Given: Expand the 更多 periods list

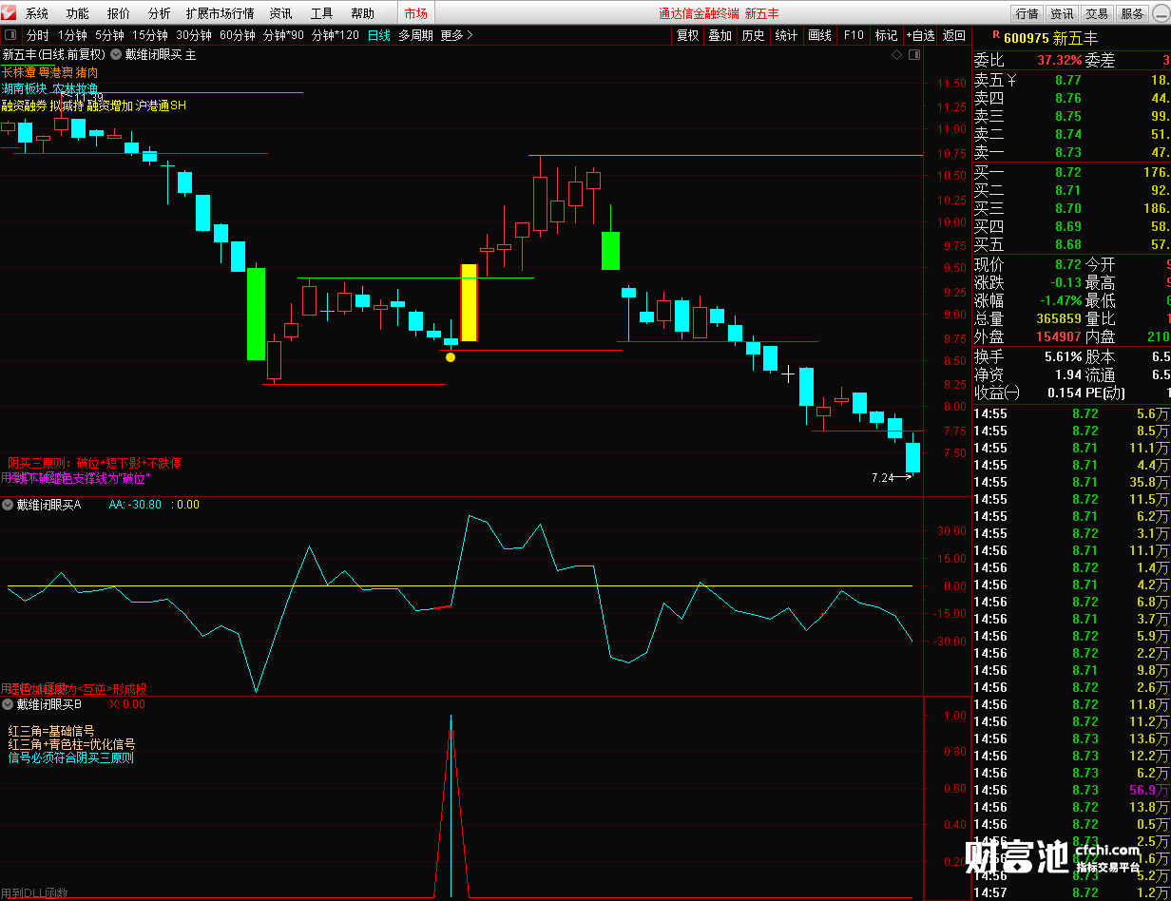Looking at the screenshot, I should tap(456, 35).
